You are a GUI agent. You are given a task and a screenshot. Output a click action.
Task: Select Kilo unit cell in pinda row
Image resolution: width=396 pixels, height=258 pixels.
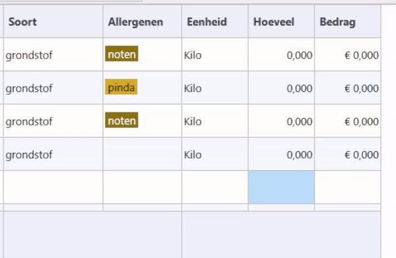coord(215,88)
